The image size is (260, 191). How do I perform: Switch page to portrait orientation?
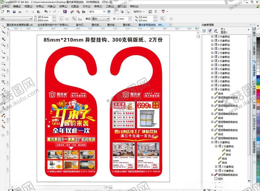pyautogui.click(x=61, y=19)
